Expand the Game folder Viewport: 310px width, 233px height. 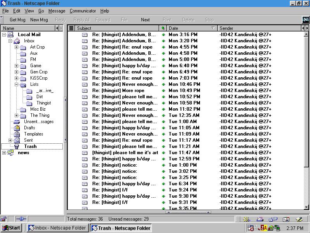click(16, 66)
